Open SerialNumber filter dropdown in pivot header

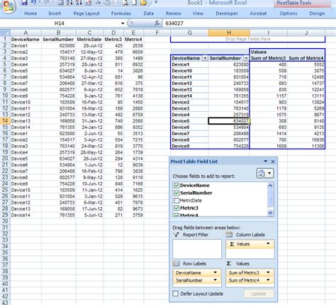[246, 58]
